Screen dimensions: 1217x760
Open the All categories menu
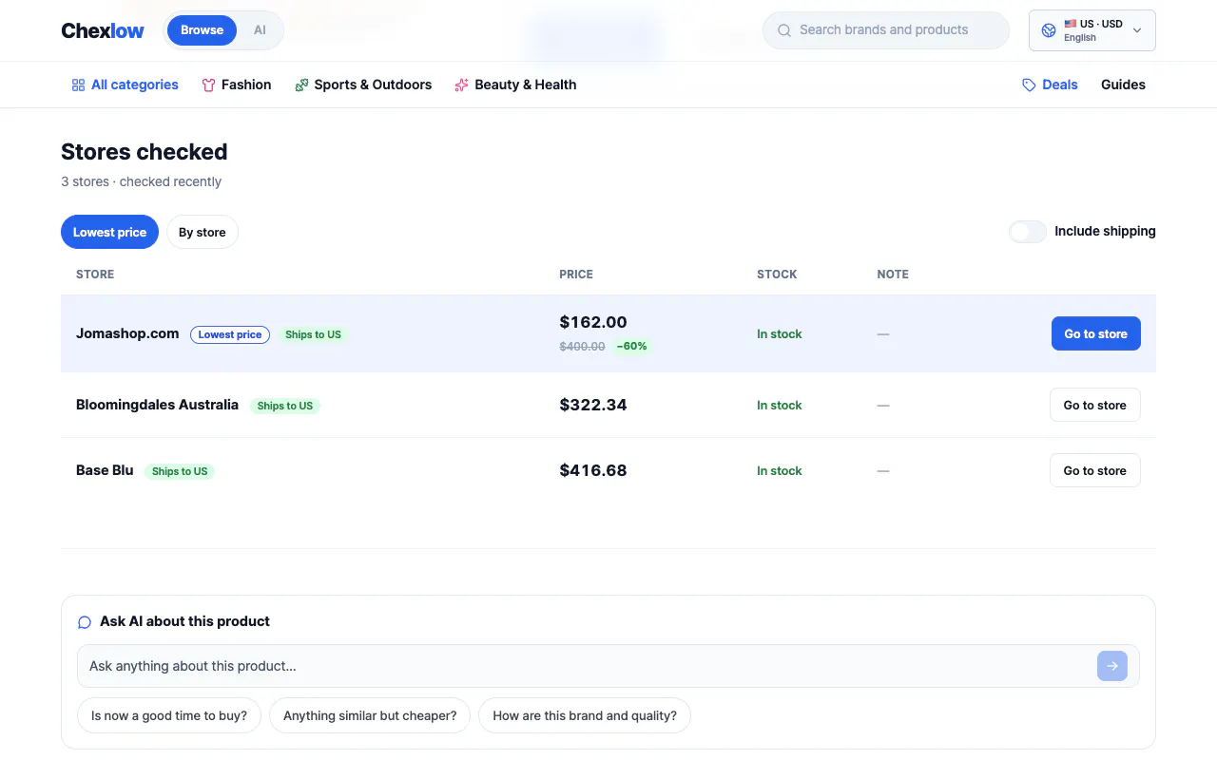tap(125, 85)
